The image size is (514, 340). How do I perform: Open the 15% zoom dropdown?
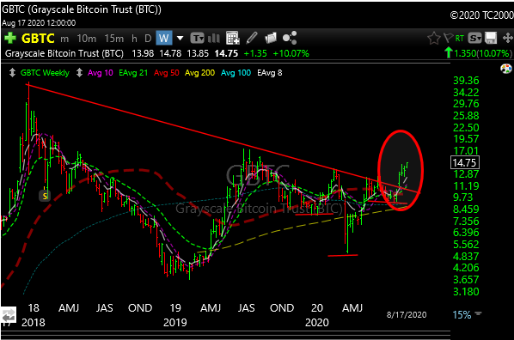467,315
